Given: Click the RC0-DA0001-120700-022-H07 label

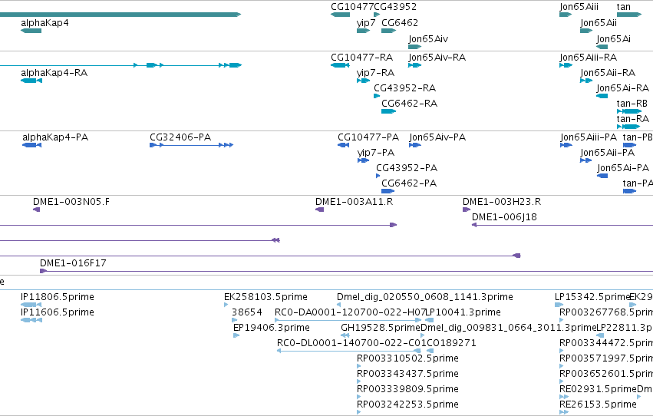Looking at the screenshot, I should [x=350, y=312].
